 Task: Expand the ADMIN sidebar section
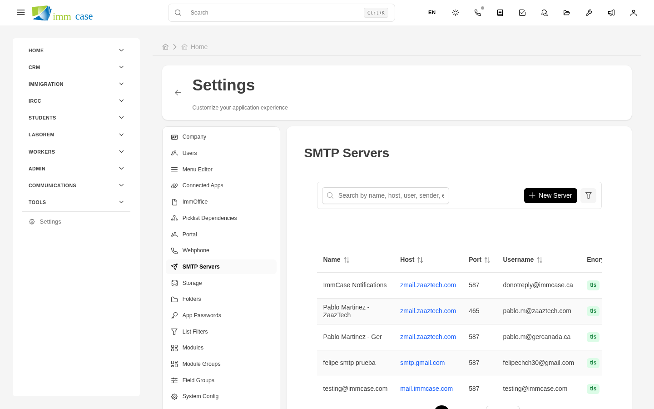point(76,169)
